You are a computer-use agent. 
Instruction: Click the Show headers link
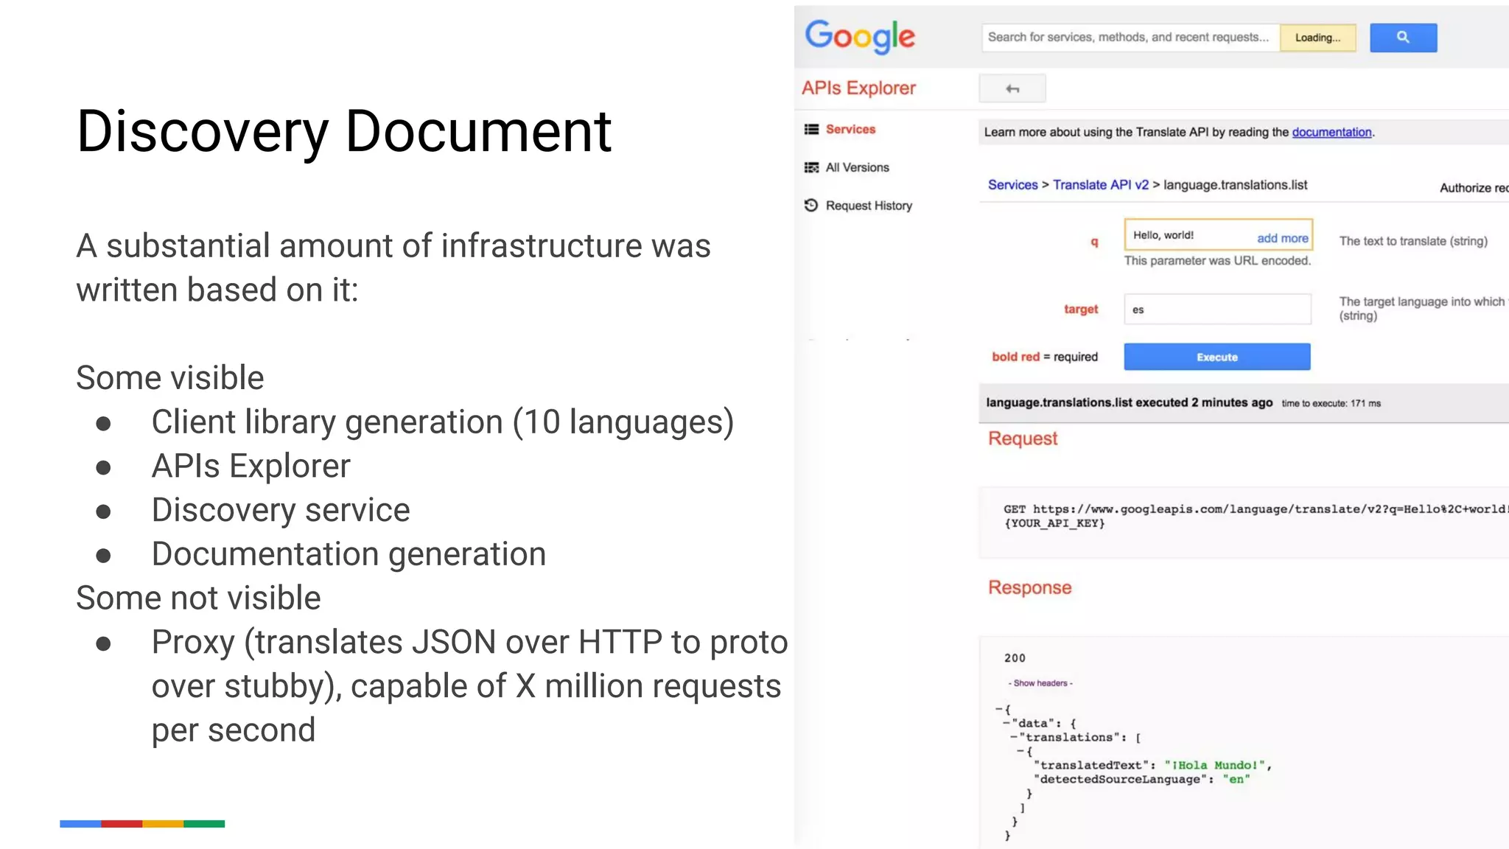[x=1040, y=683]
